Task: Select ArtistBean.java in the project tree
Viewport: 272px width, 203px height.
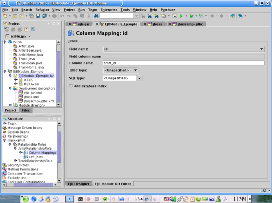Action: click(30, 50)
